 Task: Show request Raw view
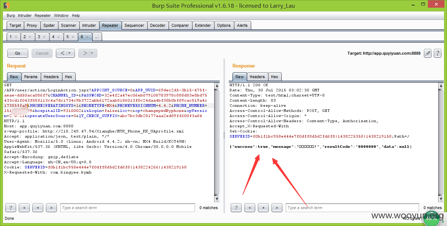14,77
